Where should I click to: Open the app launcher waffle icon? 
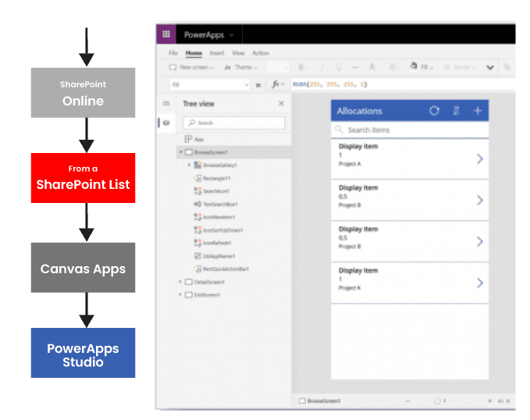[165, 34]
